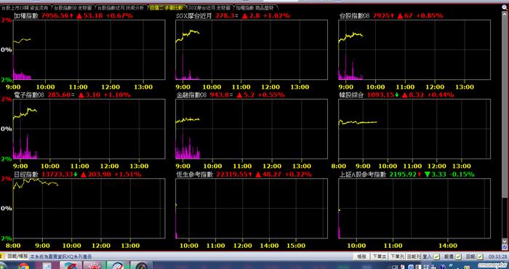This screenshot has width=509, height=269.
Task: Open the Chrome icon in the taskbar
Action: click(x=24, y=266)
